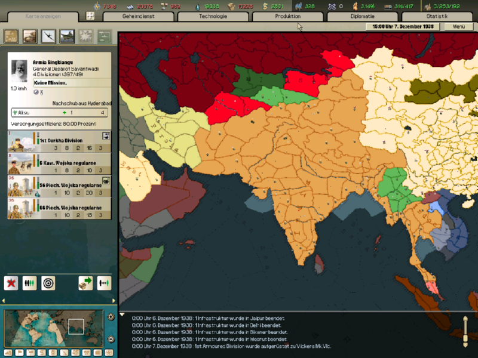This screenshot has height=358, width=478.
Task: Toggle the seventh map mode button
Action: pyautogui.click(x=75, y=353)
